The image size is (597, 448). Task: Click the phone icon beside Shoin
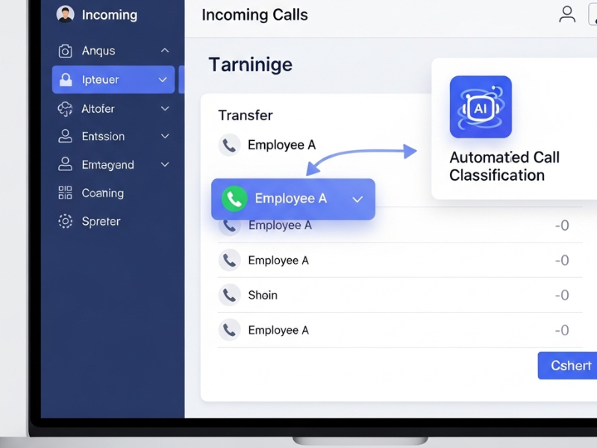(229, 295)
